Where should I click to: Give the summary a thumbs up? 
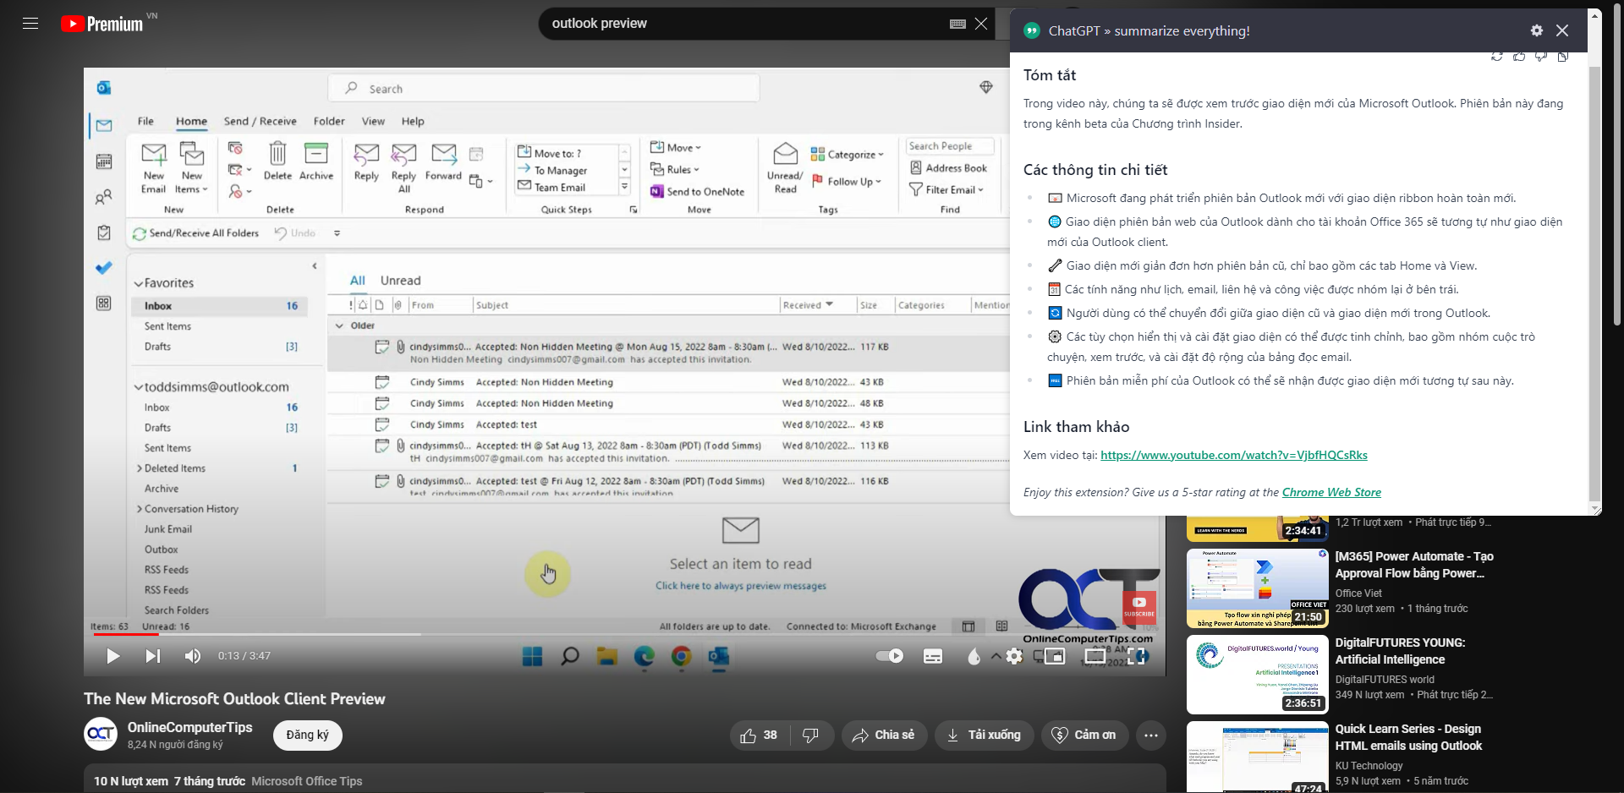(1519, 57)
